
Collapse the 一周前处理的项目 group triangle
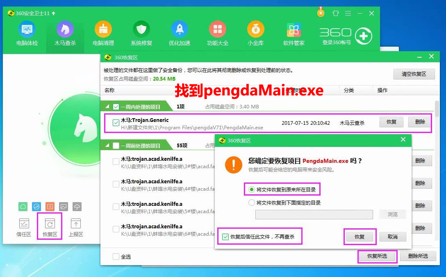(107, 146)
